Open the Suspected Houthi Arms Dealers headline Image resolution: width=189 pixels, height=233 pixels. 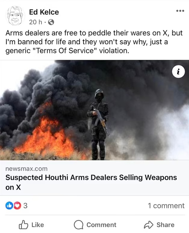pos(91,182)
